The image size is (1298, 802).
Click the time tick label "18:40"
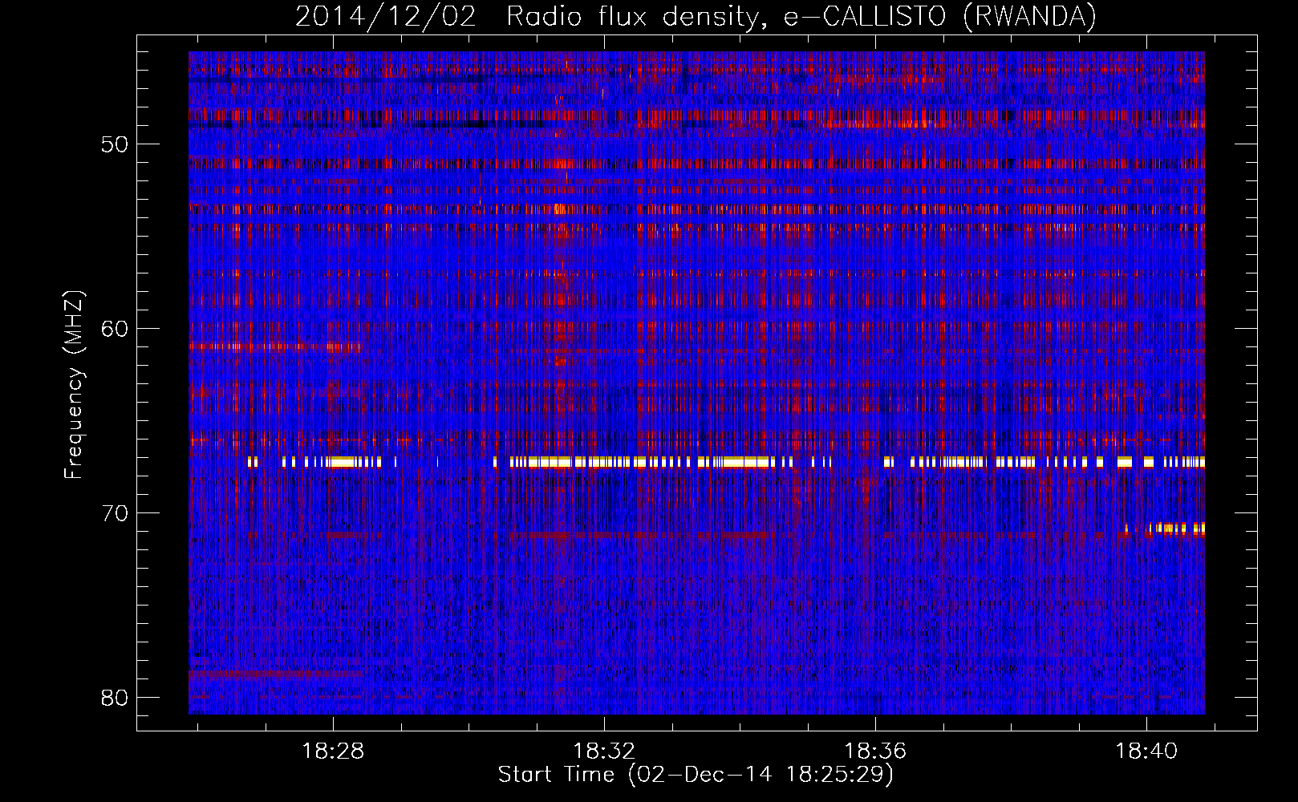click(1146, 751)
